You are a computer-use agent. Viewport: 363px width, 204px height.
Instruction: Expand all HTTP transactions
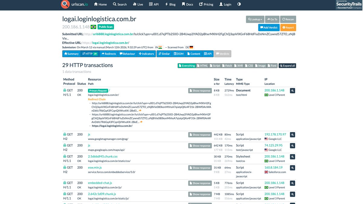(287, 66)
